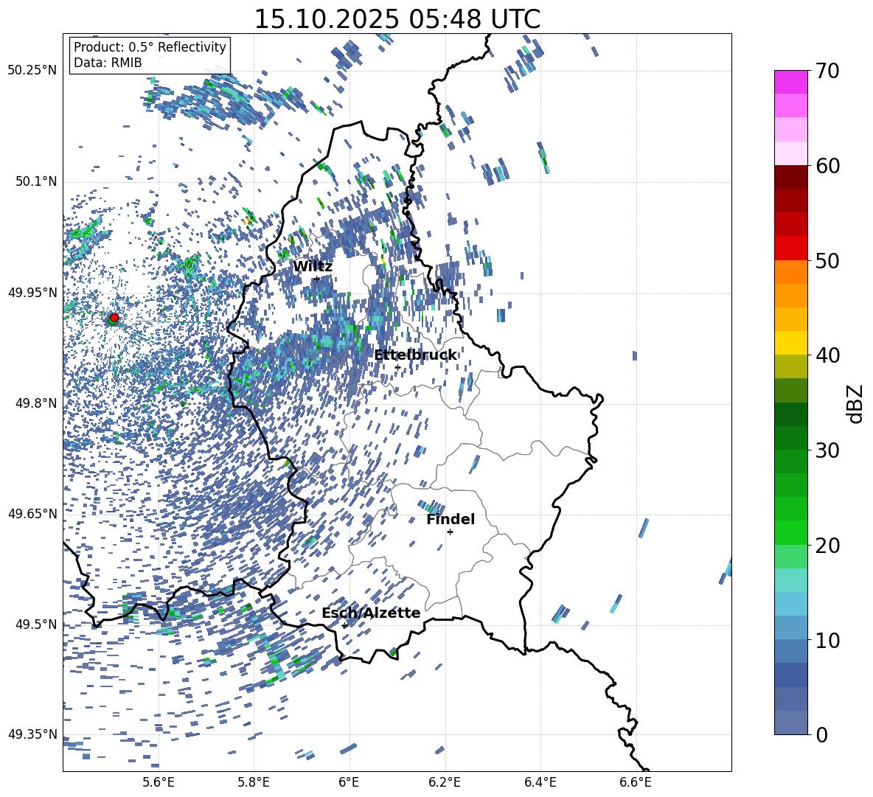
Task: Click the 49.5°N latitude label
Action: point(36,624)
